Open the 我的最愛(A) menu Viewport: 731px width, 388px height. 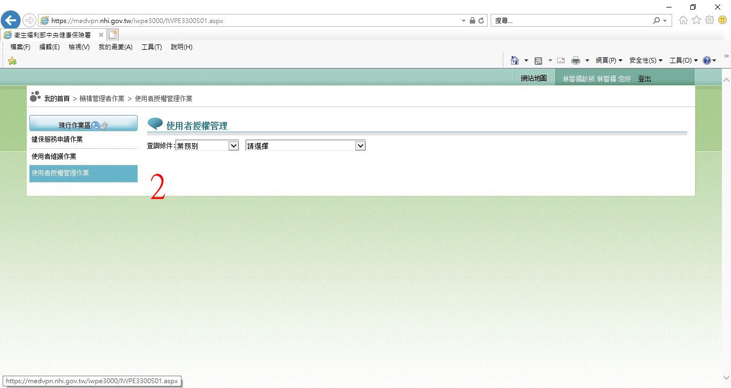point(115,47)
